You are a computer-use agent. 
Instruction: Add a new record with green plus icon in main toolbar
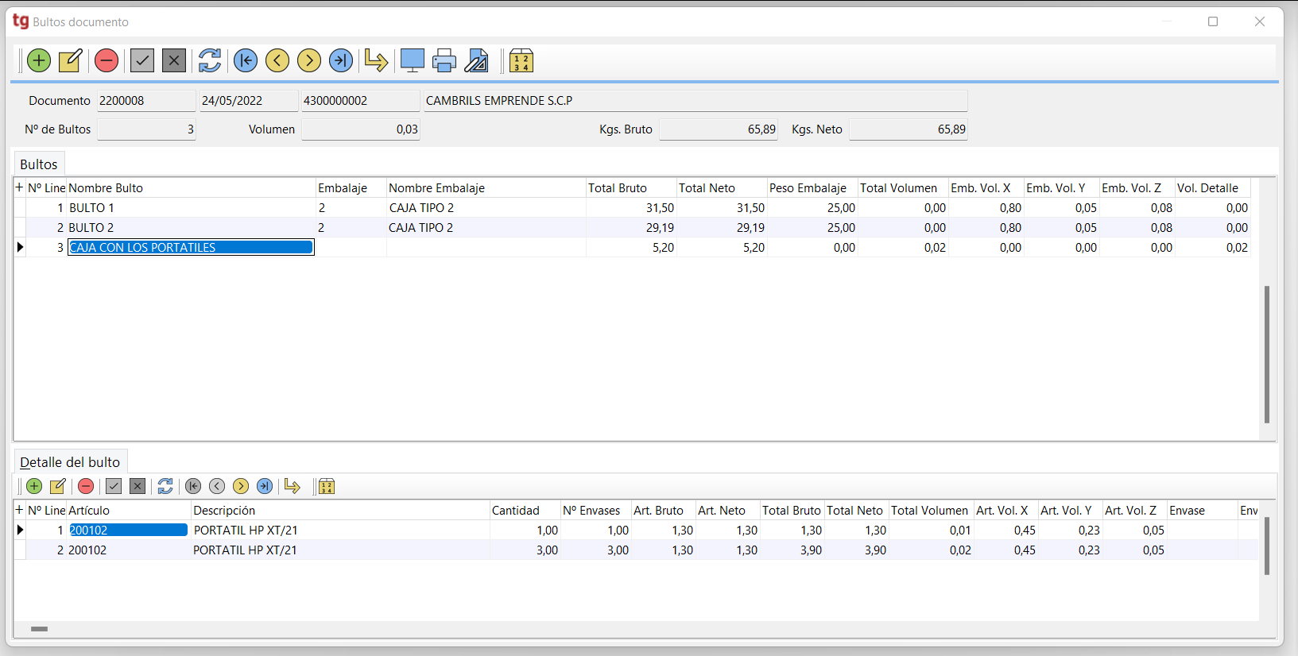[x=39, y=60]
